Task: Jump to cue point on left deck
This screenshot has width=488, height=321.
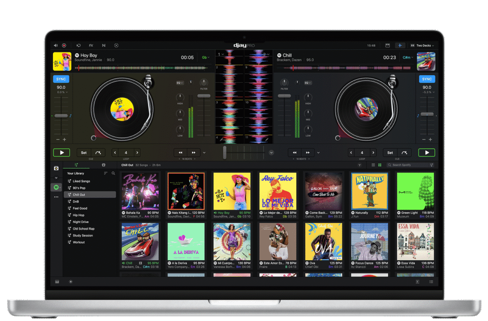Action: (98, 153)
